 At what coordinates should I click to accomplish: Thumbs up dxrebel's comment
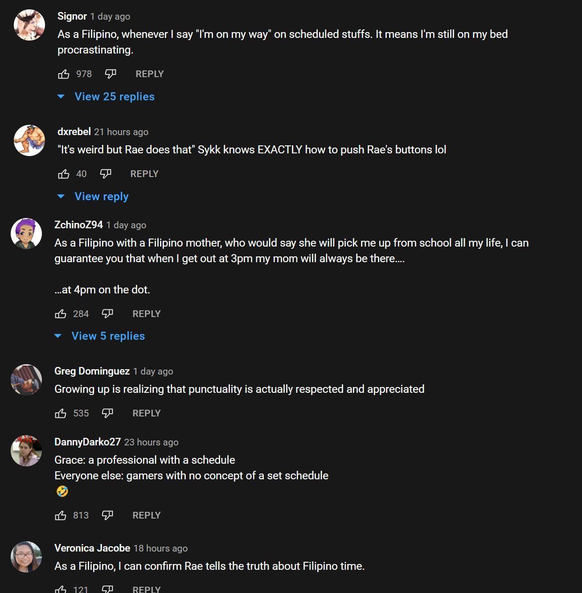click(x=64, y=174)
